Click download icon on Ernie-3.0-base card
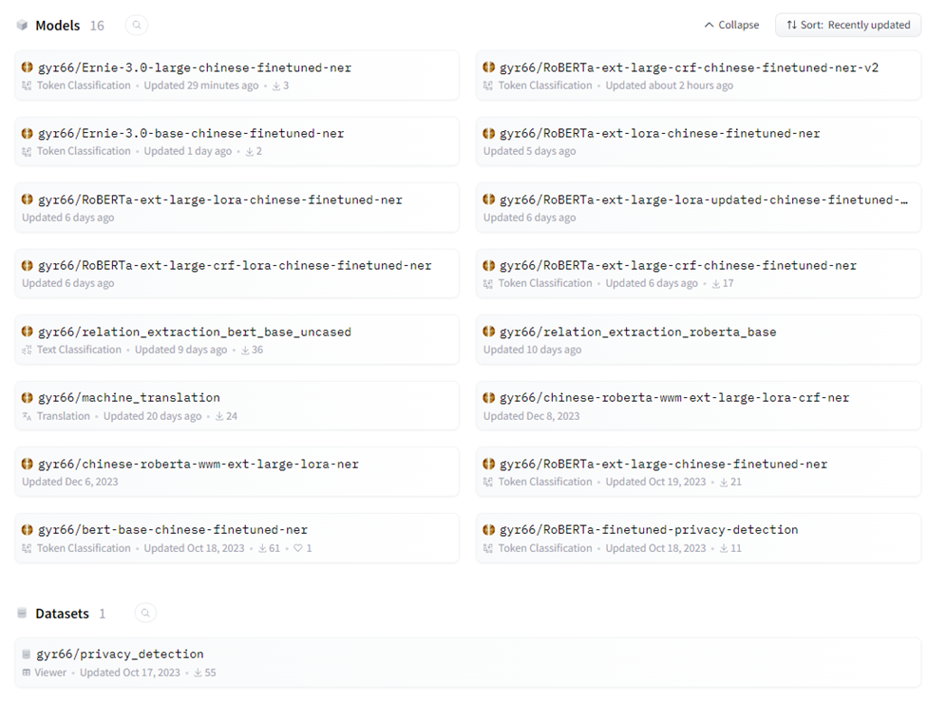The image size is (928, 702). (x=250, y=152)
